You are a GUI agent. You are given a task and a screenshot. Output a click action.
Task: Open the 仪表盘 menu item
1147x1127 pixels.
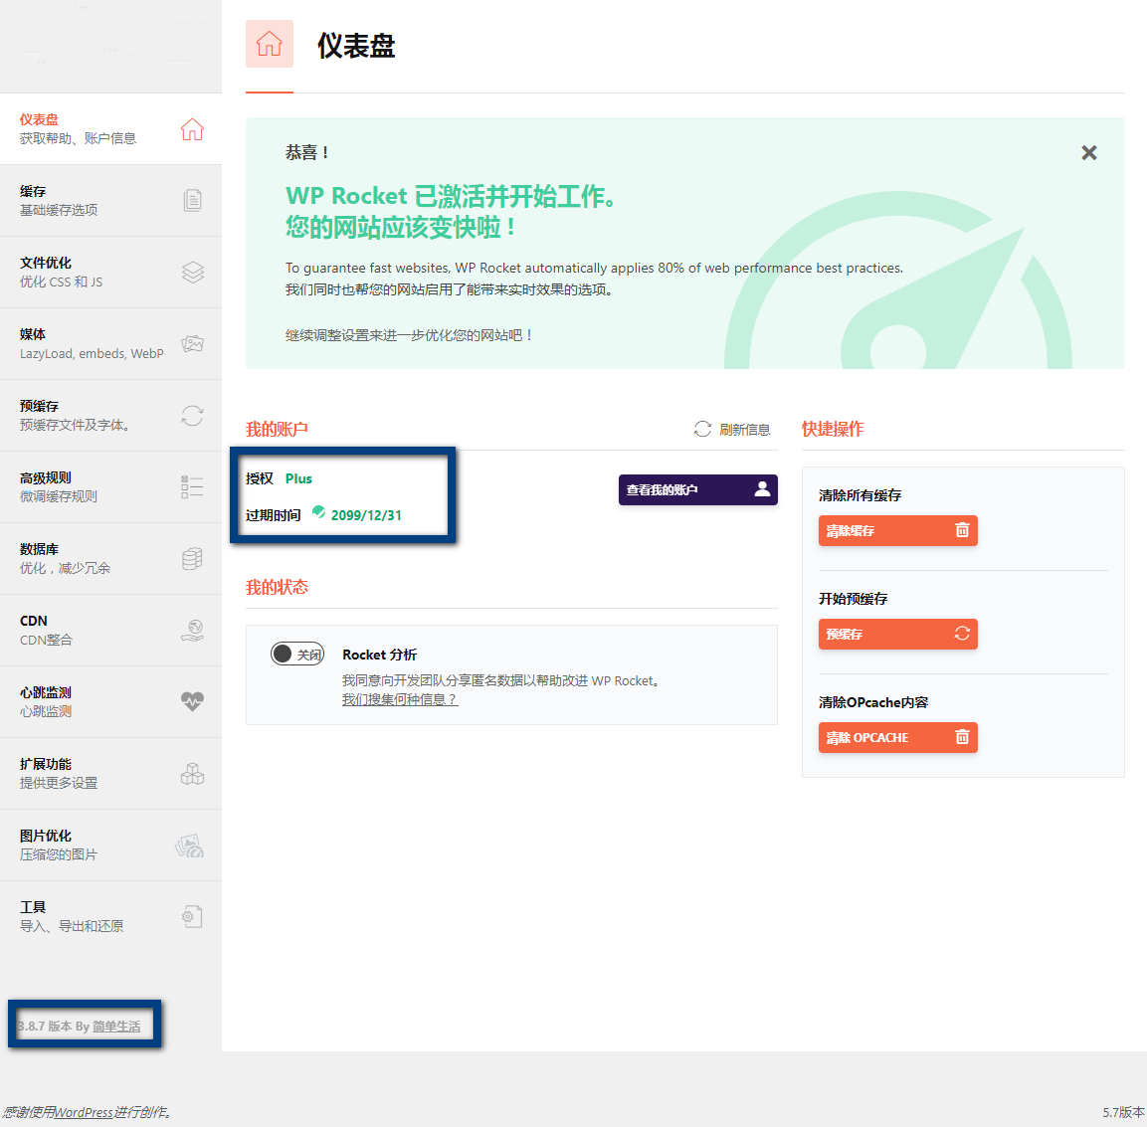coord(110,128)
